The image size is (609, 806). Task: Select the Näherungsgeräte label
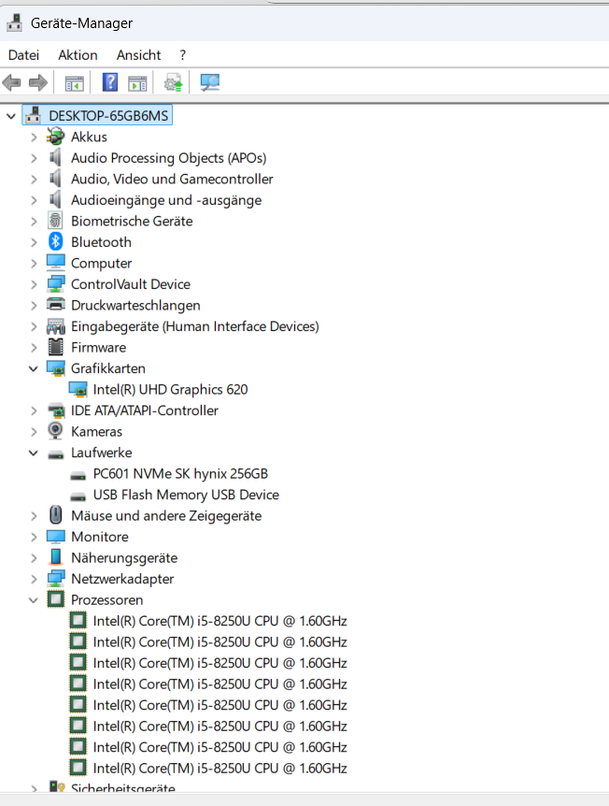coord(124,557)
